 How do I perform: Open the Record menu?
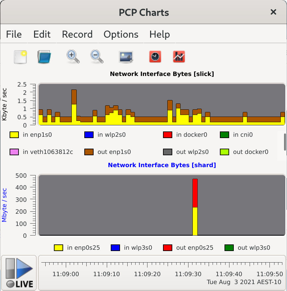point(77,34)
